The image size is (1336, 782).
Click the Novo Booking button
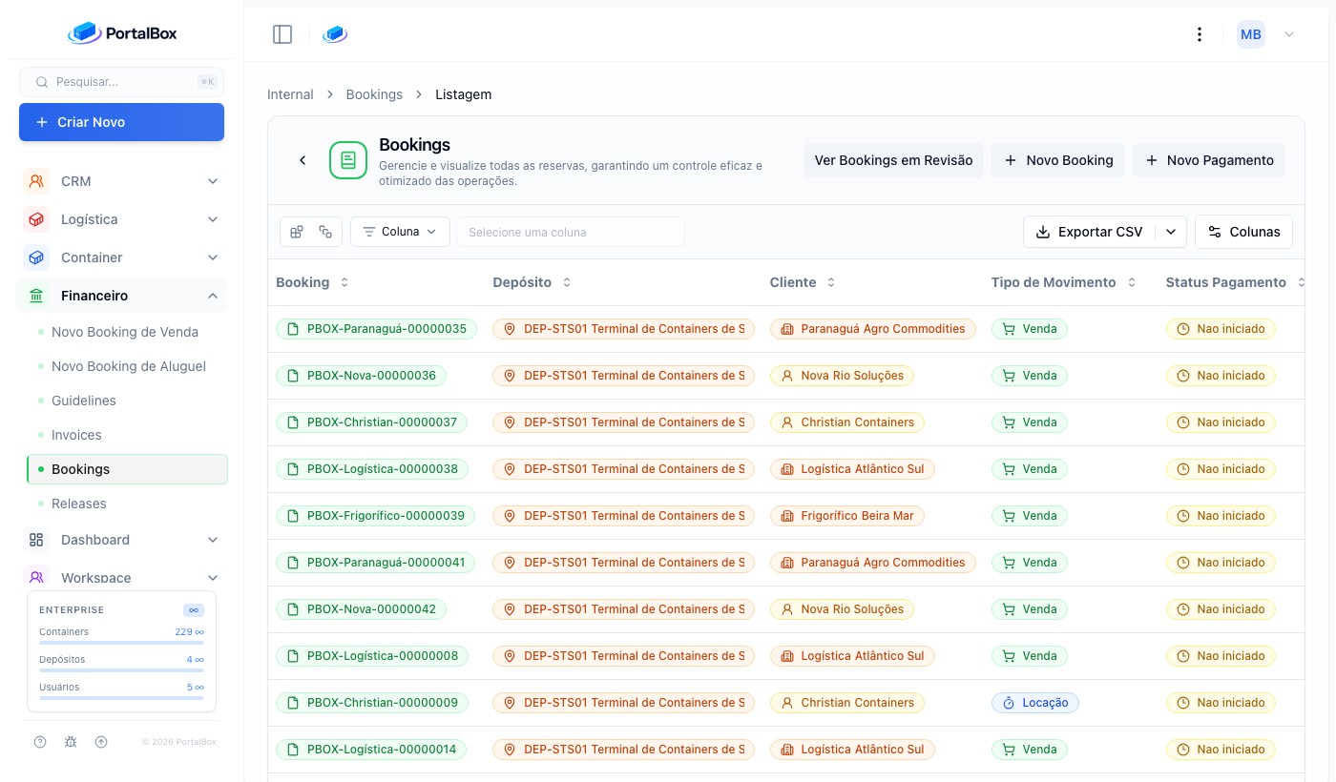[x=1058, y=160]
